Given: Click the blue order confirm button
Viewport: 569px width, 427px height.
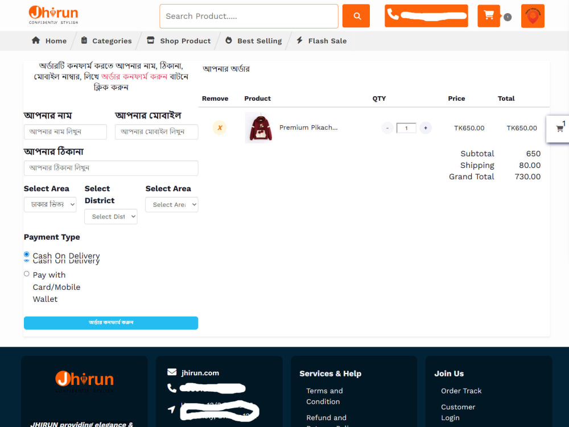Looking at the screenshot, I should point(111,323).
